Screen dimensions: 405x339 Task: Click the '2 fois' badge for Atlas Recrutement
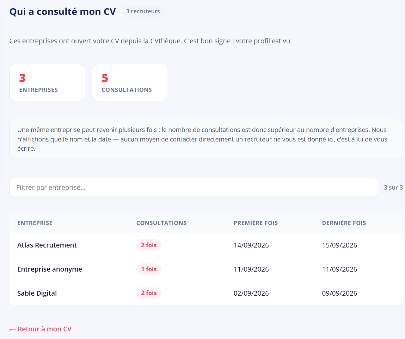click(149, 245)
